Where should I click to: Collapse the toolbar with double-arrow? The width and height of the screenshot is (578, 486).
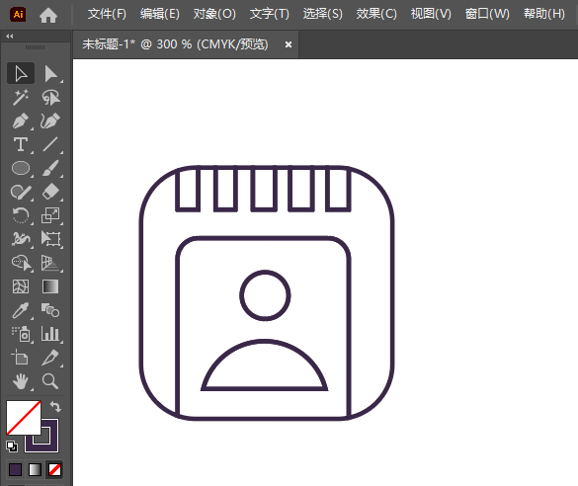click(x=10, y=37)
